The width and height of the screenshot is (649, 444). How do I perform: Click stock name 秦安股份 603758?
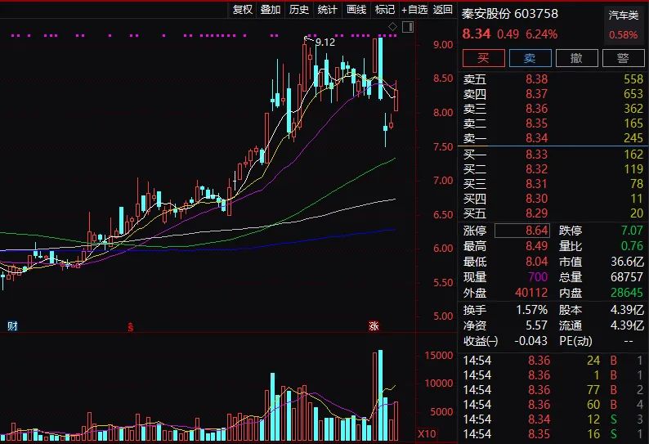click(510, 14)
